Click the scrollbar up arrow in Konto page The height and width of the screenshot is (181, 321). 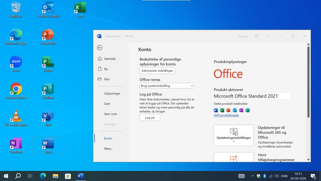point(308,44)
